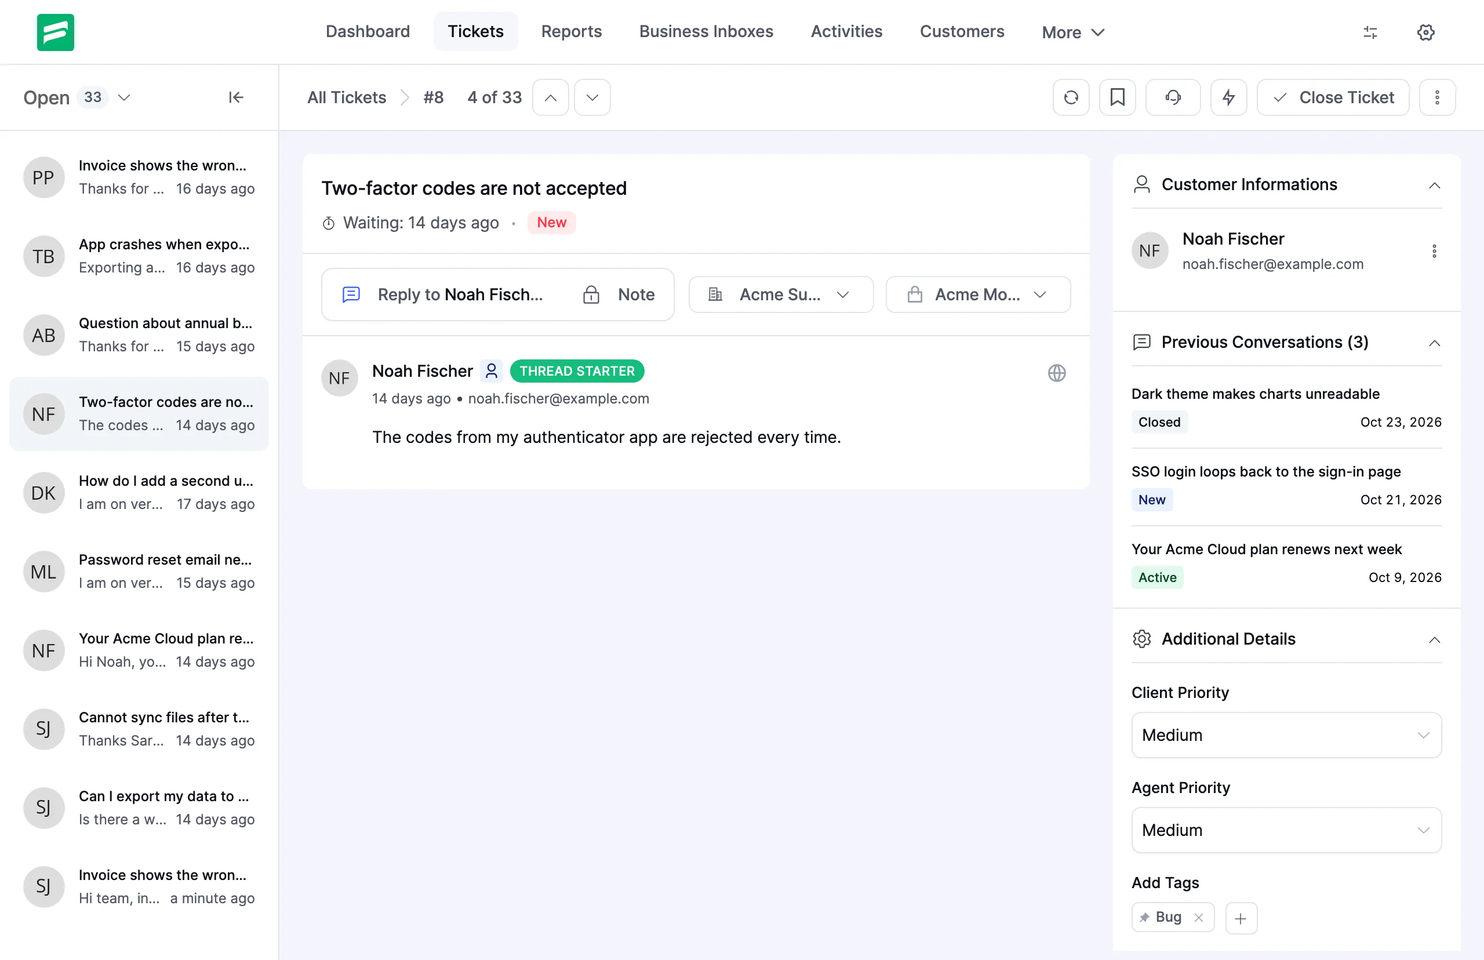Open Noah Fischer customer options menu
The height and width of the screenshot is (960, 1484).
coord(1434,251)
